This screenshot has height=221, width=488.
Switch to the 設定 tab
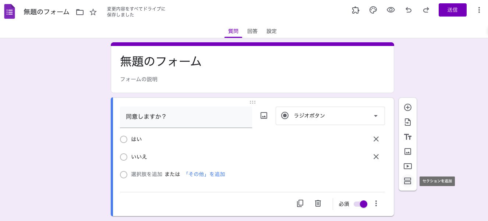[272, 31]
